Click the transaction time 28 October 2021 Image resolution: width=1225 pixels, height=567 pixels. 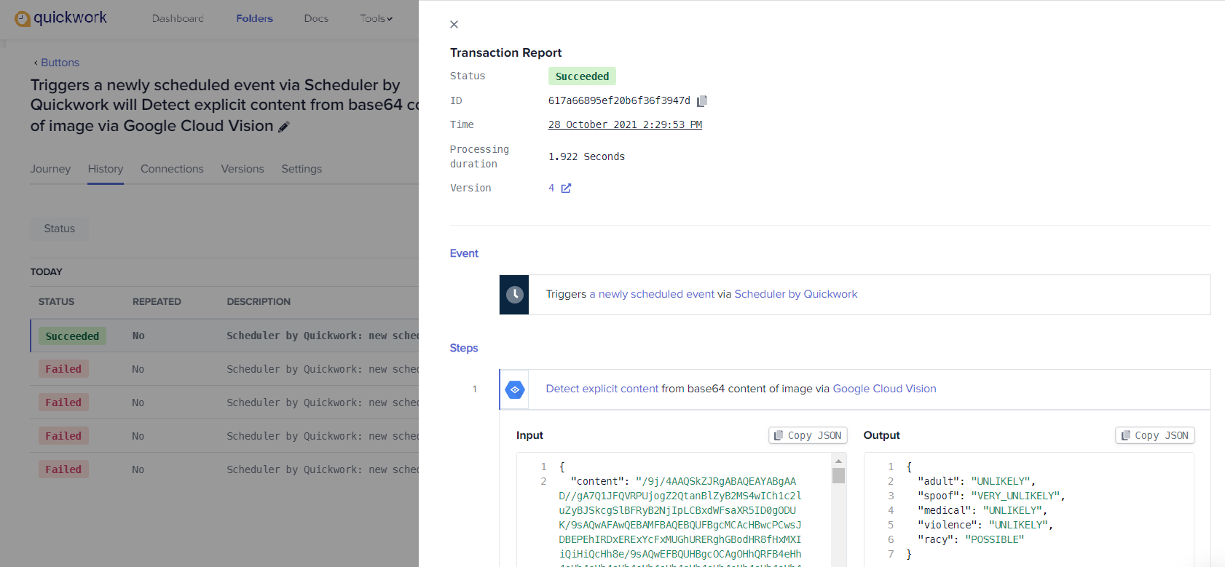pos(625,125)
